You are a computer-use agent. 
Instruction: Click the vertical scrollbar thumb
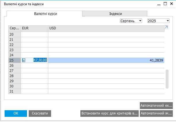tap(167, 79)
